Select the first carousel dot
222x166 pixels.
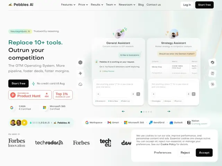pos(141,112)
